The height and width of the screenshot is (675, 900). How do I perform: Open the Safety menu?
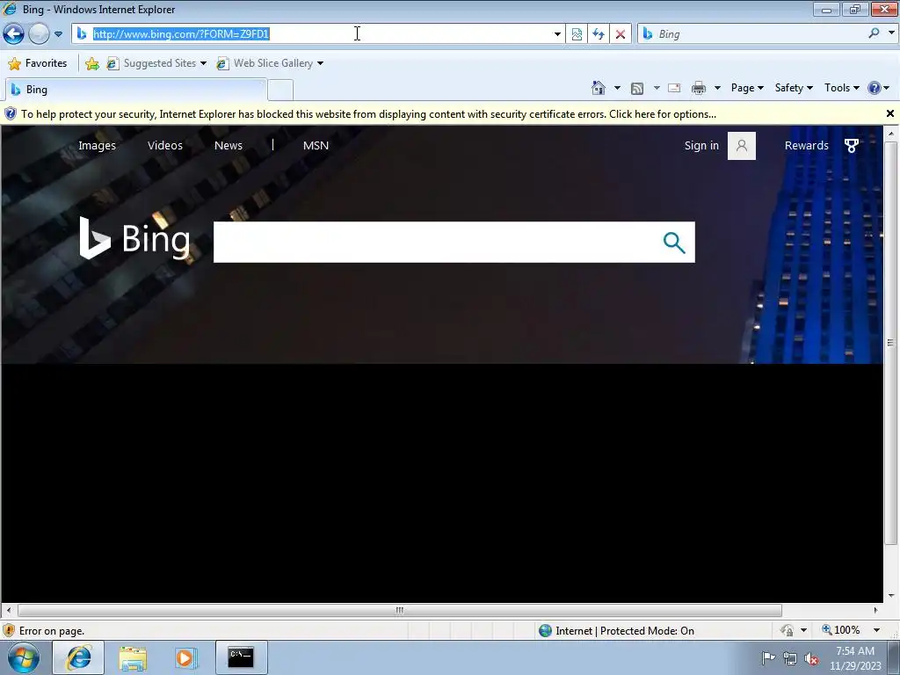(794, 88)
